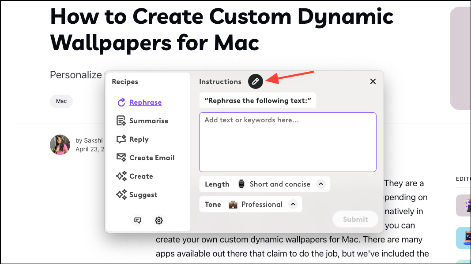Click the Suggest sparkle icon

(121, 195)
